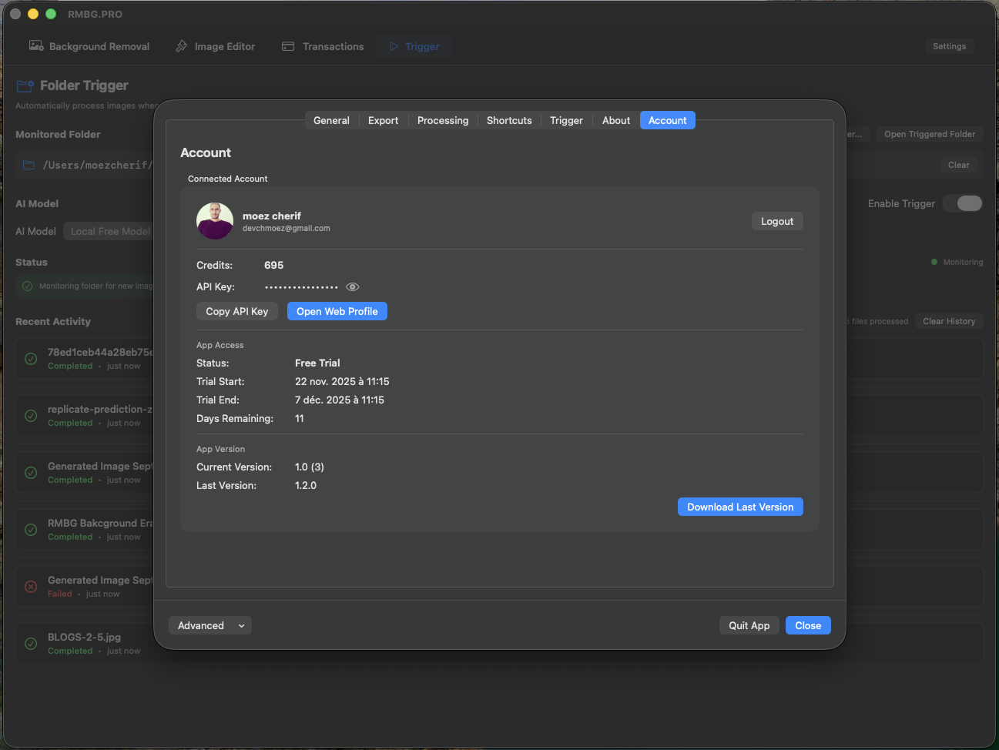Log out using the Logout button
This screenshot has height=750, width=999.
(x=776, y=221)
